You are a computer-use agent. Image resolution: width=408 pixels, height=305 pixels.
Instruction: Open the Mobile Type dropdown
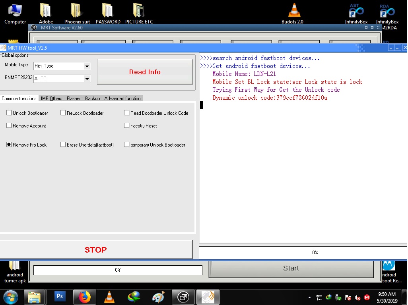pos(87,66)
